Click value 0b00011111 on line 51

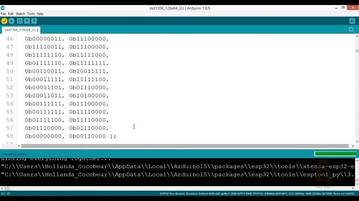click(43, 79)
